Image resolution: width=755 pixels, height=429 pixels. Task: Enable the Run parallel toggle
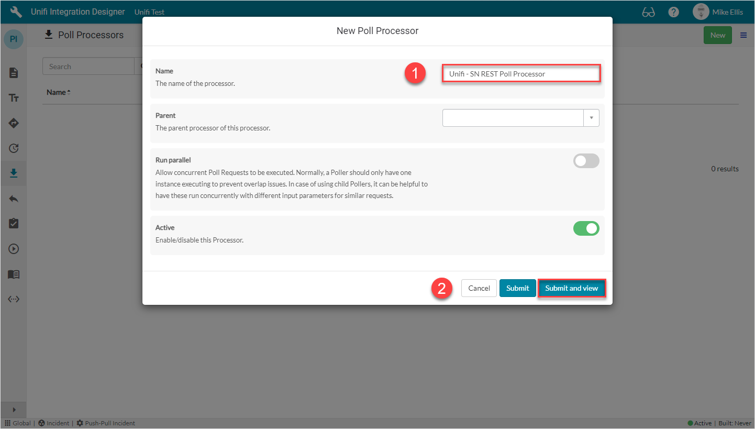[x=586, y=161]
